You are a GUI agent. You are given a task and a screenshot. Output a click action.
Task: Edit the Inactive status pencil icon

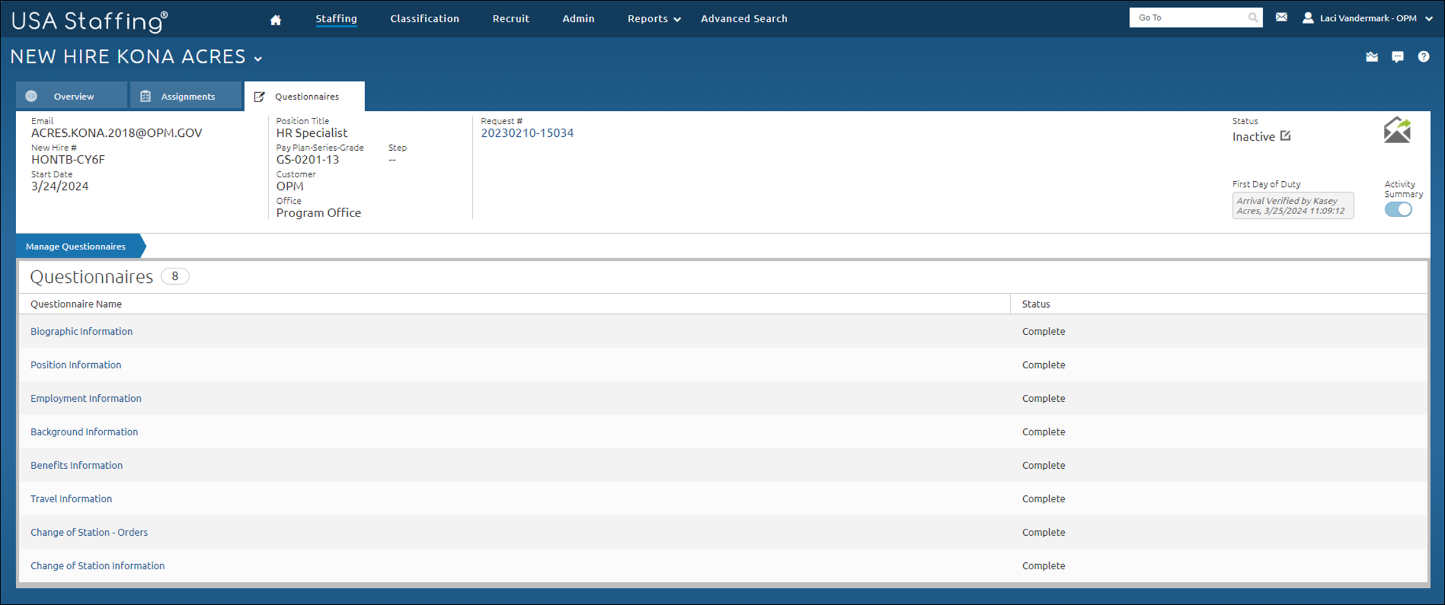[x=1285, y=136]
